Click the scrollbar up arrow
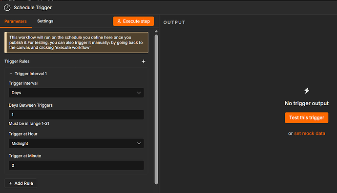Screen dimensions: 337x193 click(x=156, y=31)
